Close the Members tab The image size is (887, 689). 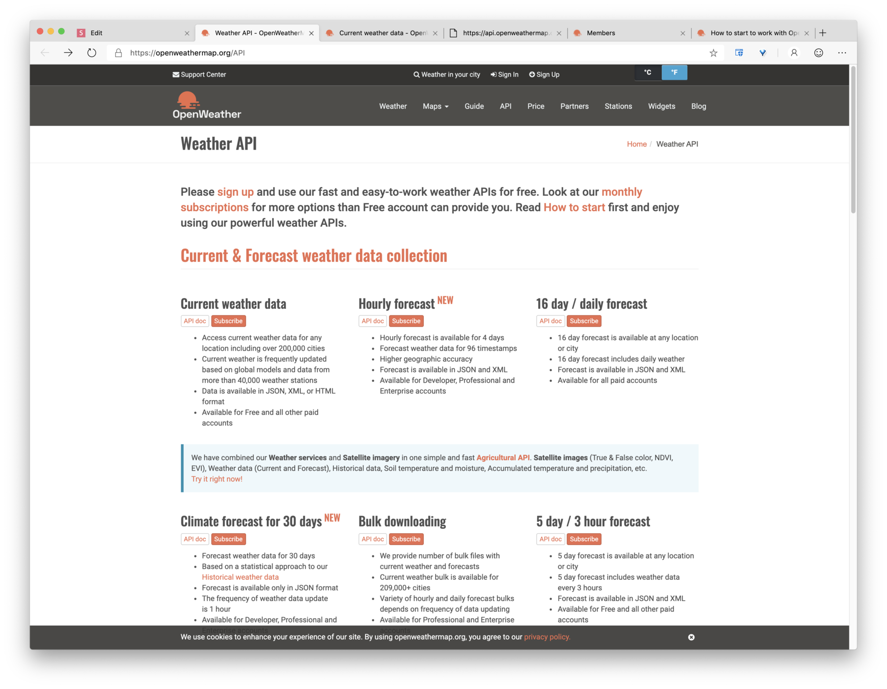pyautogui.click(x=683, y=33)
